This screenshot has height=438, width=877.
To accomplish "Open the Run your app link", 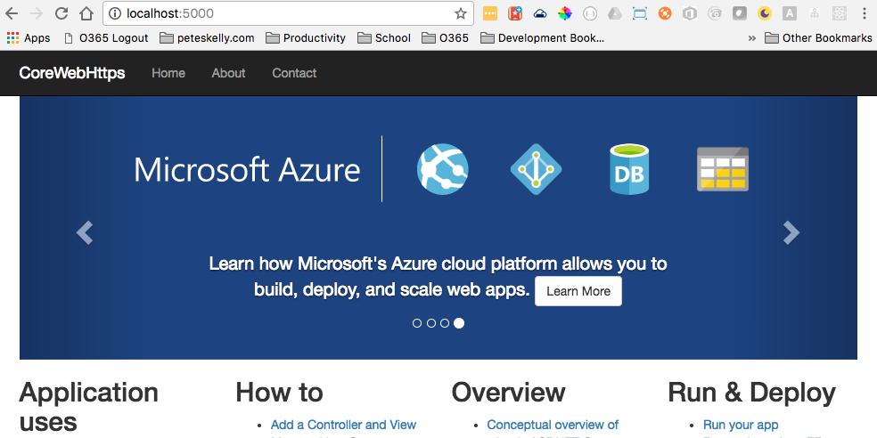I will point(741,426).
